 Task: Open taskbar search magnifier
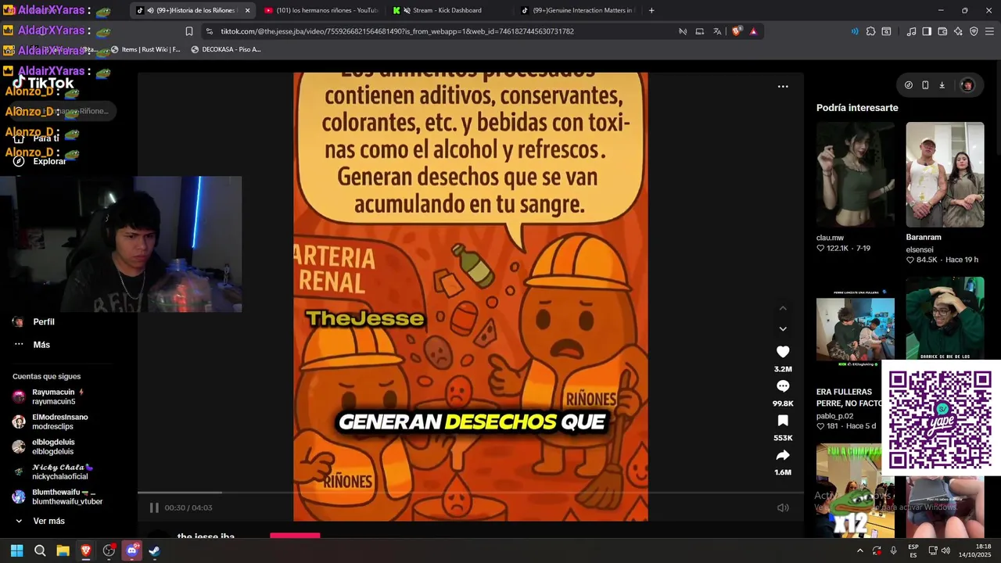[x=40, y=550]
